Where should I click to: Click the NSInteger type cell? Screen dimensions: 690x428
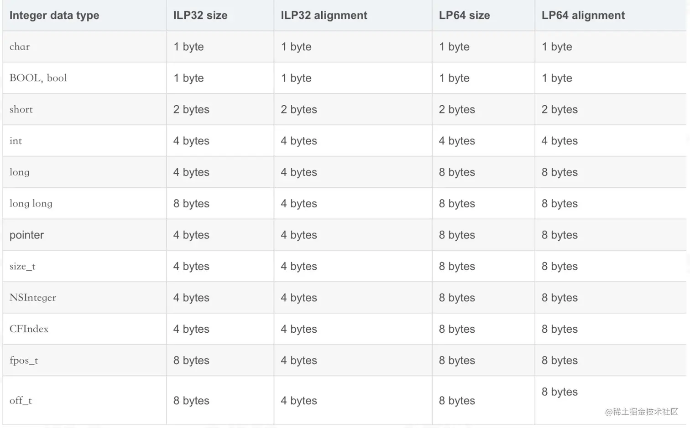[x=33, y=298]
